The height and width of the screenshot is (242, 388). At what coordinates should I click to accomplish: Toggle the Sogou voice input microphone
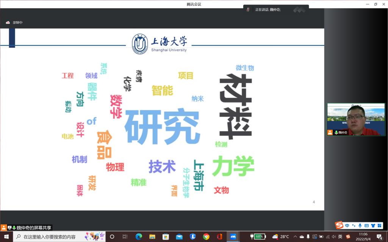[360, 226]
